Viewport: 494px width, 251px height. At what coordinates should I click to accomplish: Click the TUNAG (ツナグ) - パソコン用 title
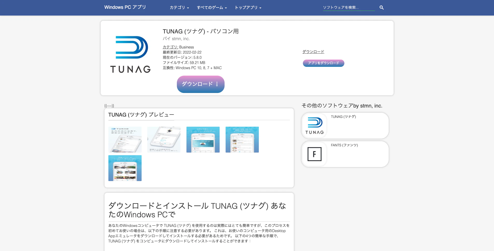(201, 31)
